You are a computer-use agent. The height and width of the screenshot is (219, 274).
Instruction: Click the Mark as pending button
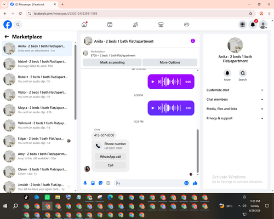(112, 62)
